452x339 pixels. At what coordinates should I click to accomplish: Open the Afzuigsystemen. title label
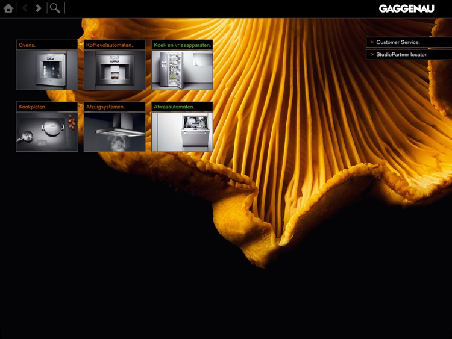click(x=105, y=107)
